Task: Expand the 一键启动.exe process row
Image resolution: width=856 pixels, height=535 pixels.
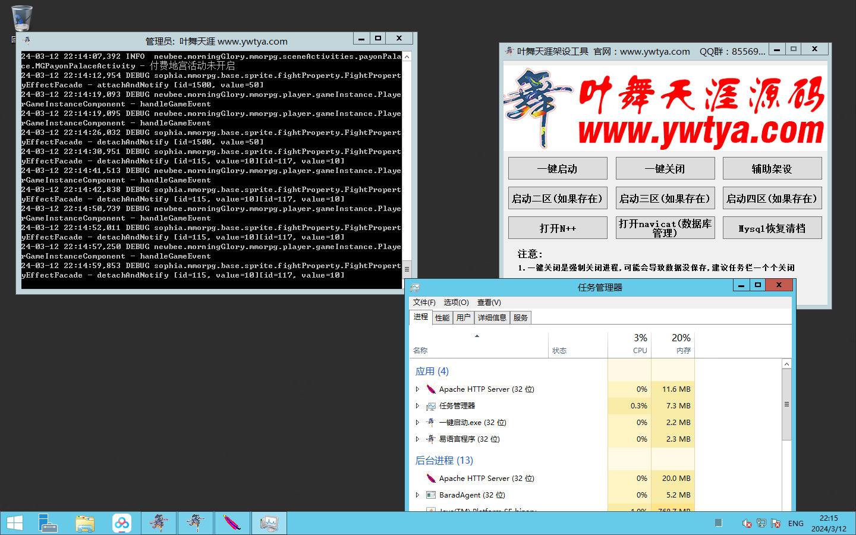Action: (417, 423)
